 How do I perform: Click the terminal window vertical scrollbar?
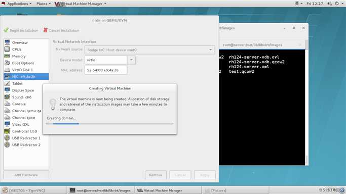(306, 107)
